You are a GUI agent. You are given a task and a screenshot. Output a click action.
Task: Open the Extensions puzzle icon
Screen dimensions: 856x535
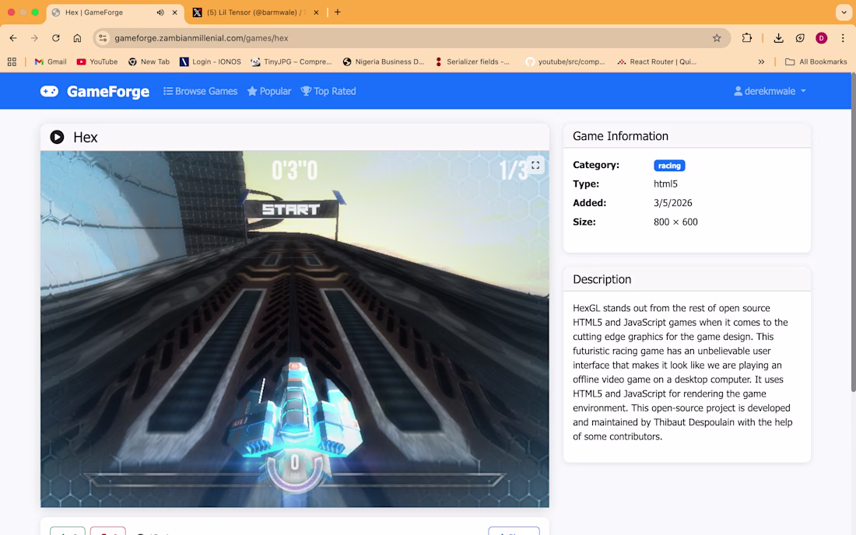747,38
